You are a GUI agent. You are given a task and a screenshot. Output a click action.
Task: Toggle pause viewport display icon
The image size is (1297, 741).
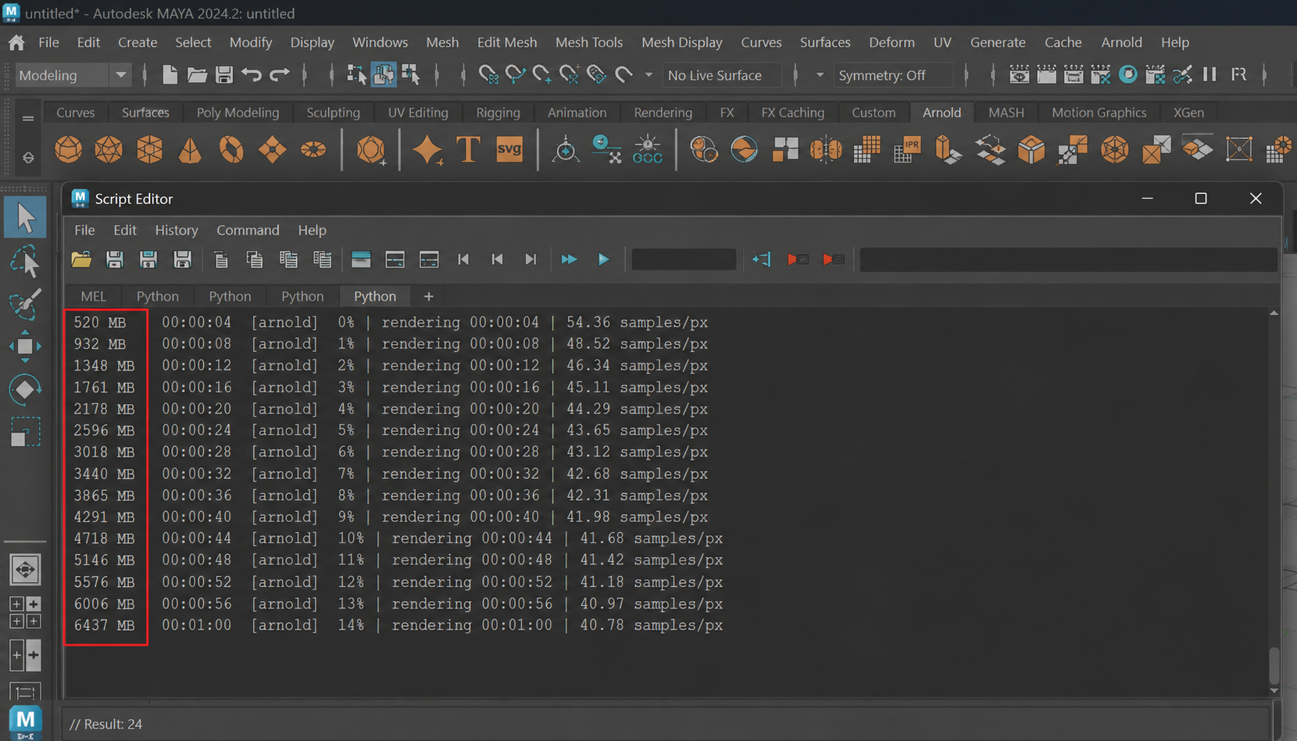coord(1209,74)
